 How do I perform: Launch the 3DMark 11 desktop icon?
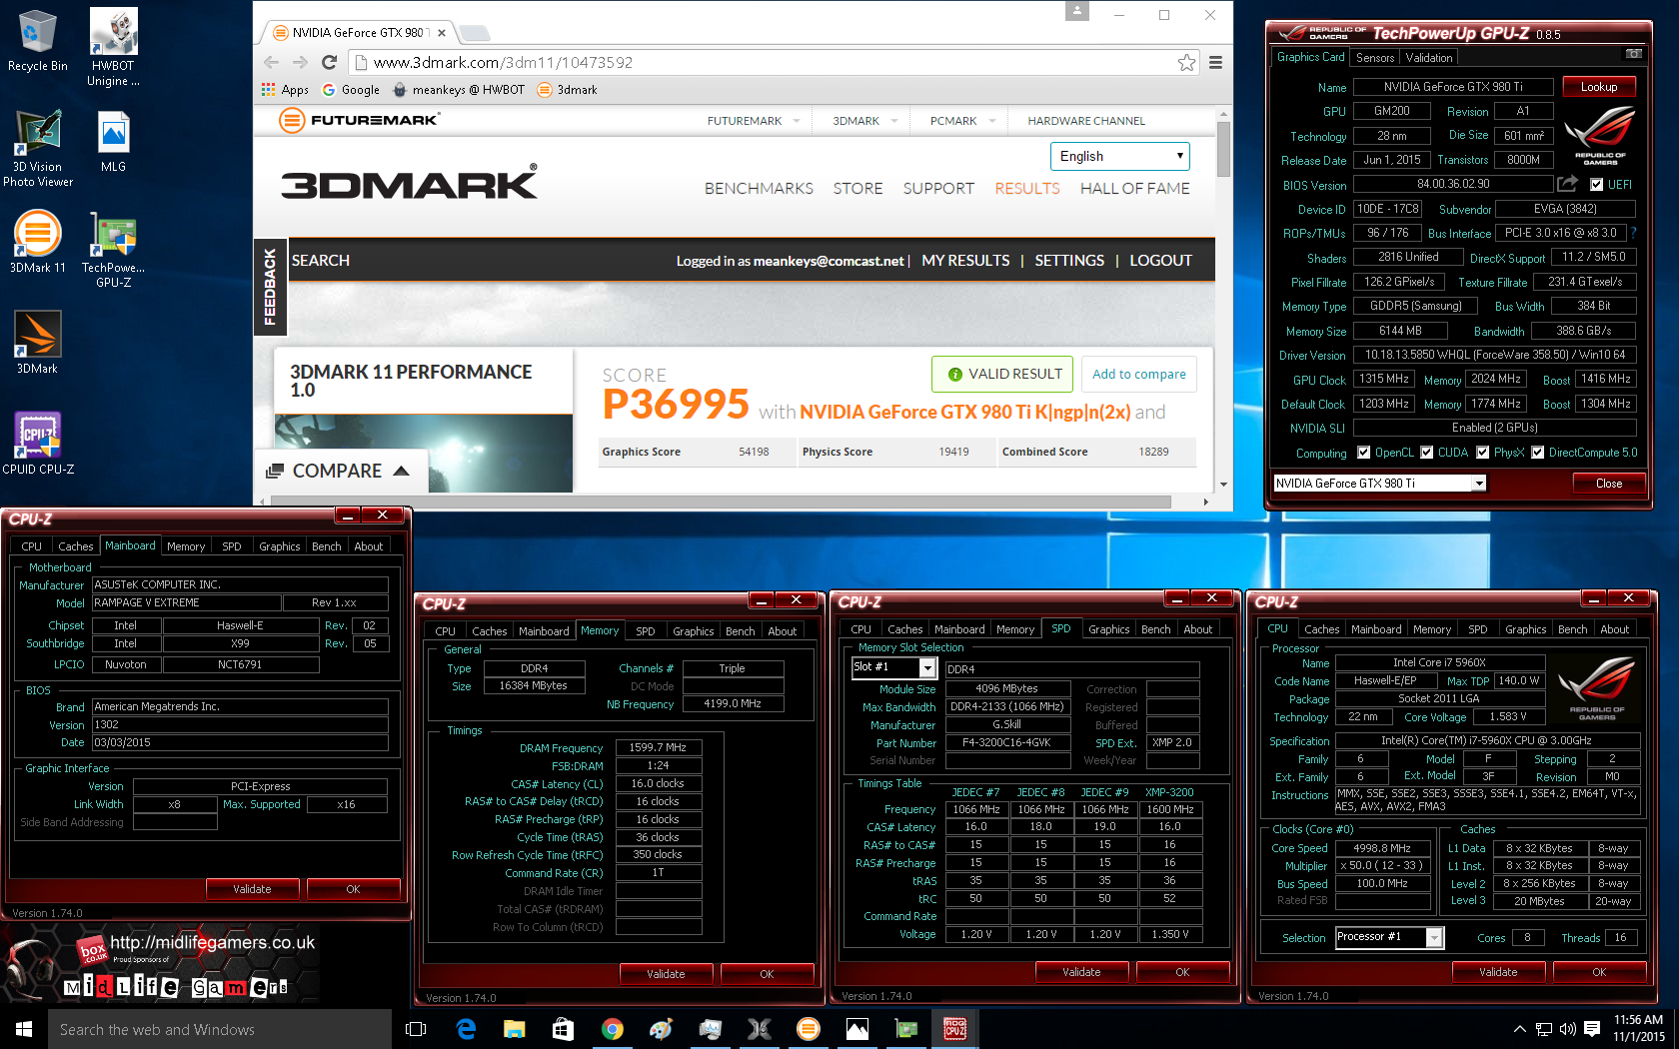click(37, 242)
